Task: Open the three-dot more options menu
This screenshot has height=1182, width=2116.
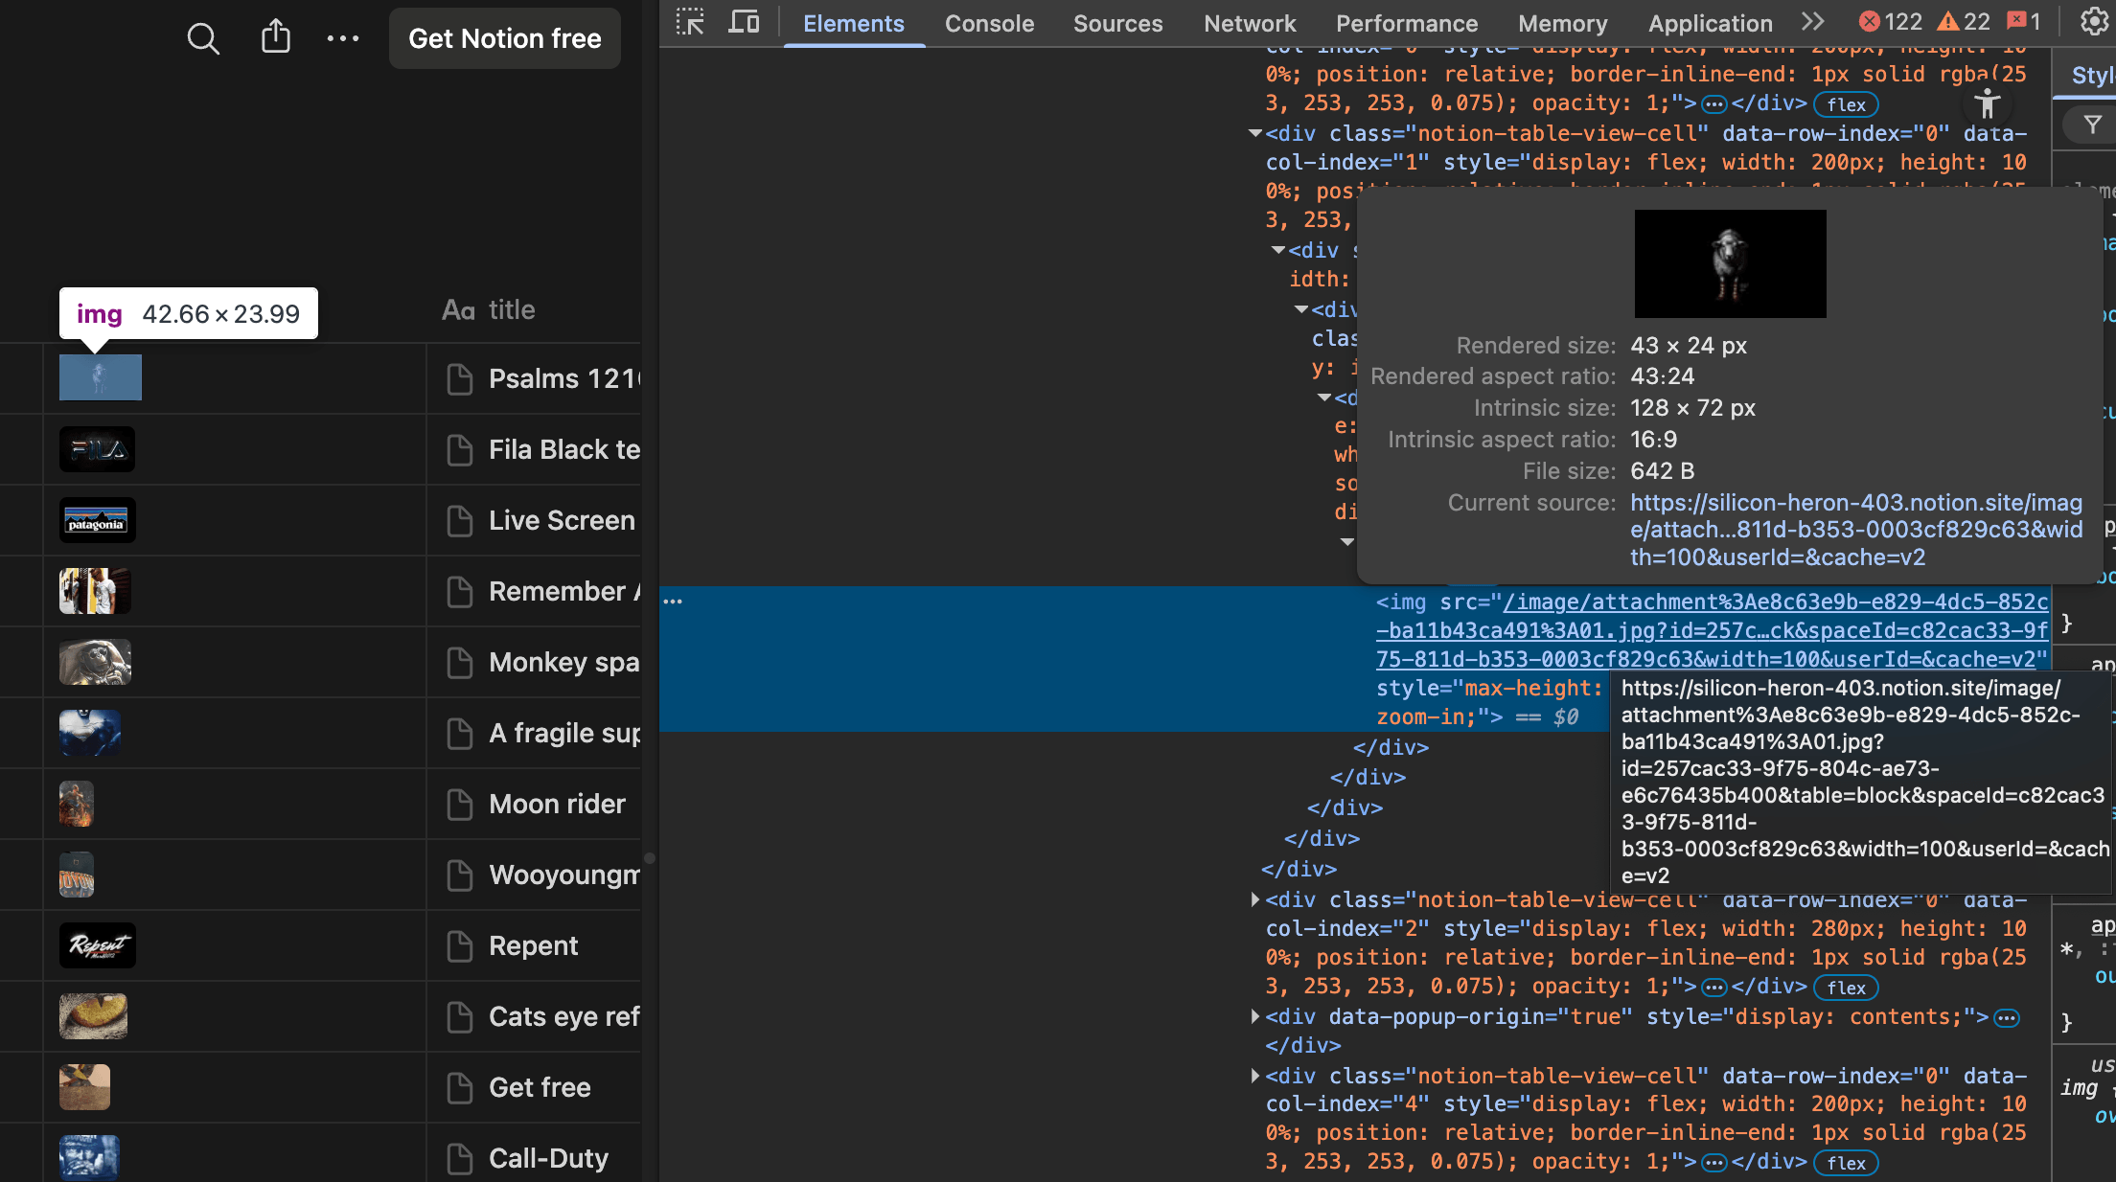Action: [x=342, y=38]
